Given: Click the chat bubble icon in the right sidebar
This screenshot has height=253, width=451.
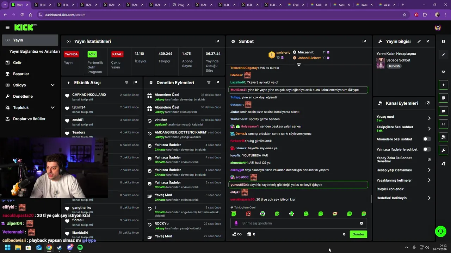Looking at the screenshot, I should [443, 111].
